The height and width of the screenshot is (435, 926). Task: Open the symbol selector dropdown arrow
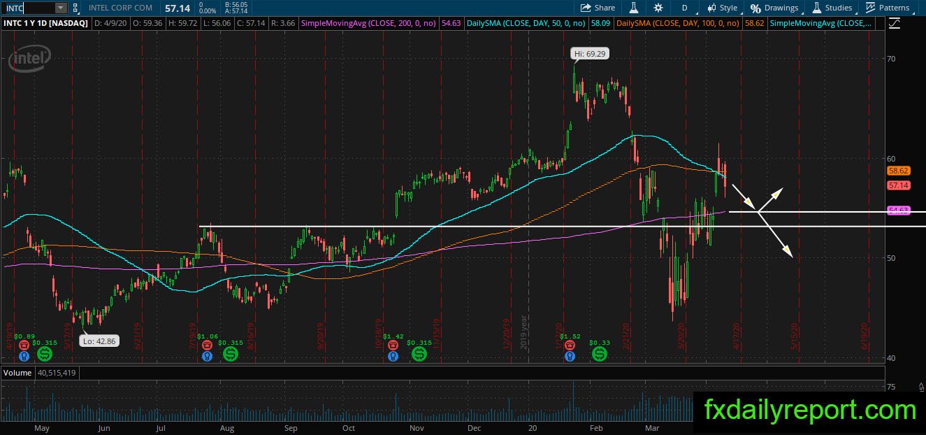[x=61, y=8]
